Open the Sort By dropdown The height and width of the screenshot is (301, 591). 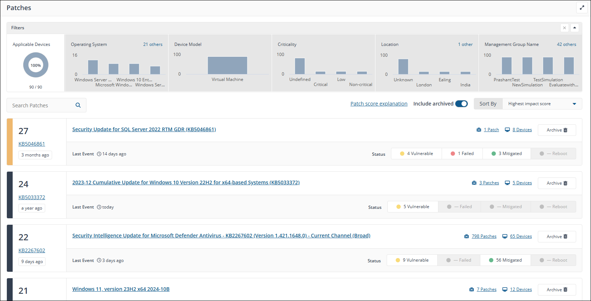coord(542,104)
